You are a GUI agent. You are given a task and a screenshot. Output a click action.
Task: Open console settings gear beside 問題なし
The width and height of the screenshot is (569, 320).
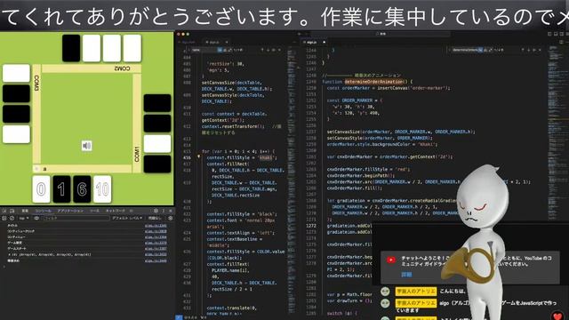(170, 218)
